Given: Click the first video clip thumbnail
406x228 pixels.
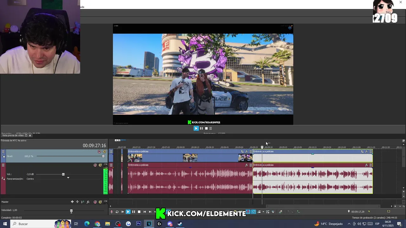Looking at the screenshot, I should coord(135,158).
